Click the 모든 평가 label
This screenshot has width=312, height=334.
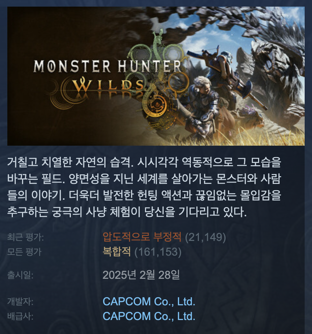24,252
